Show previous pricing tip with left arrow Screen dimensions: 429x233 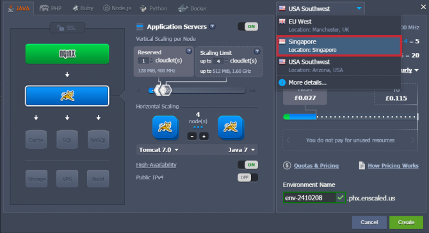coord(288,140)
